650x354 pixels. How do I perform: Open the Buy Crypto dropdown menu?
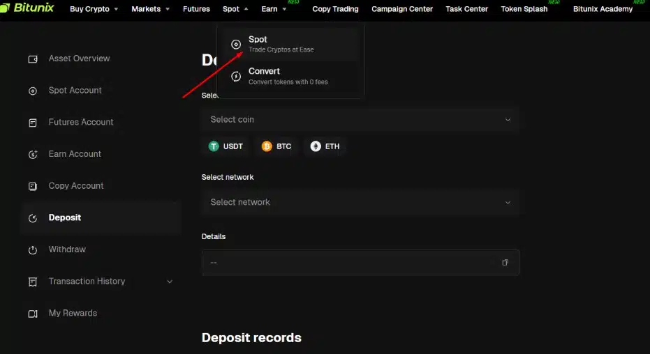point(94,8)
